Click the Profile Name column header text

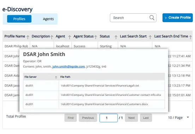pyautogui.click(x=15, y=36)
